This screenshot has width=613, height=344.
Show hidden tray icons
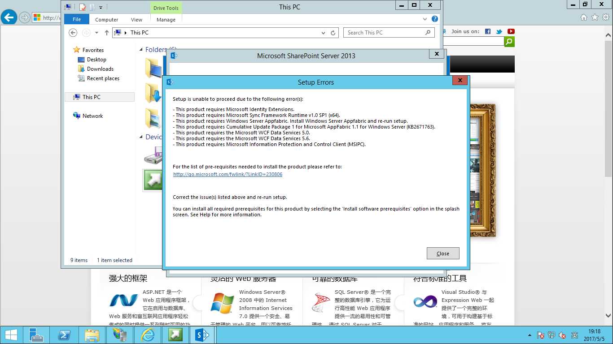pos(530,335)
